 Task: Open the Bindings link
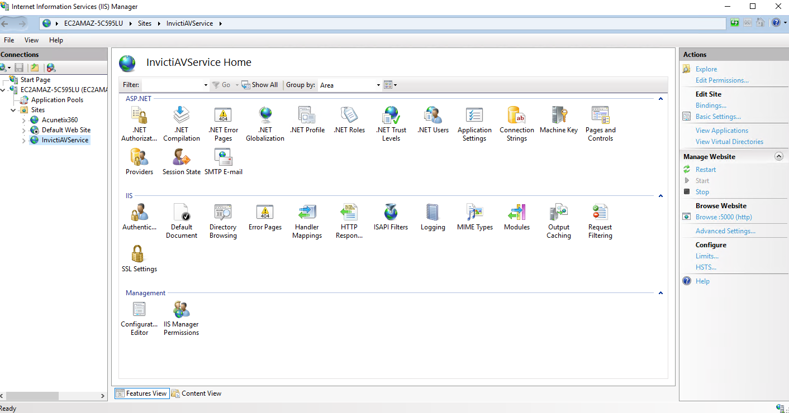[711, 105]
